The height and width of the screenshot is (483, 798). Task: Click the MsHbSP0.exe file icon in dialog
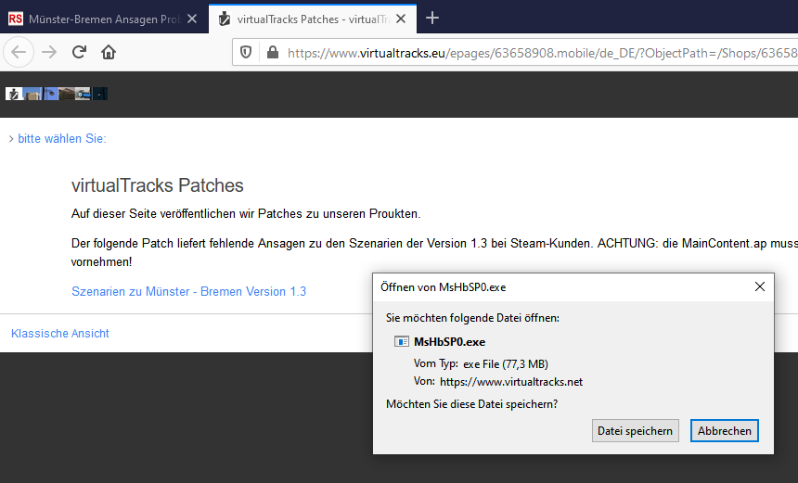(403, 342)
